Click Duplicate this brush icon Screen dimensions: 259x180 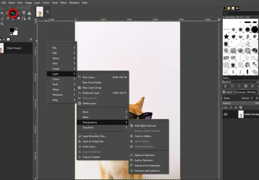[x=239, y=86]
